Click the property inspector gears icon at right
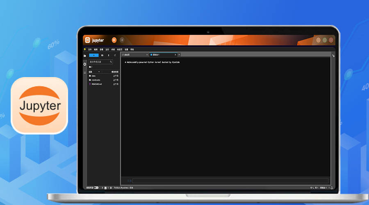 click(x=333, y=56)
